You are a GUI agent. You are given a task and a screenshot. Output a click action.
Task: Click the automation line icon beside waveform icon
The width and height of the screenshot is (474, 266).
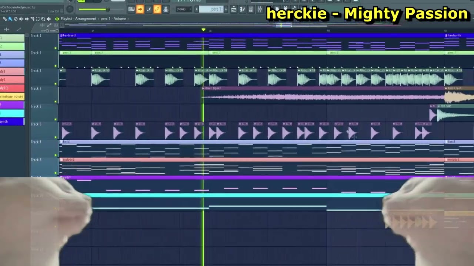tap(19, 29)
